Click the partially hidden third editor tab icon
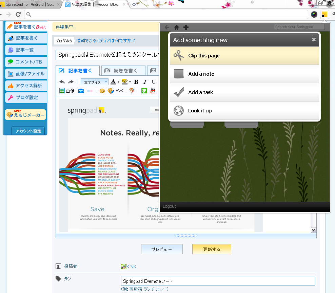The width and height of the screenshot is (335, 293). click(x=153, y=71)
